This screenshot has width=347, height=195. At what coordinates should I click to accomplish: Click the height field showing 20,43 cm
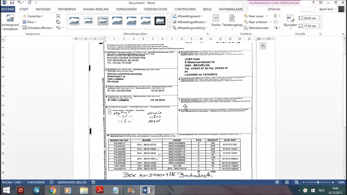pos(310,18)
